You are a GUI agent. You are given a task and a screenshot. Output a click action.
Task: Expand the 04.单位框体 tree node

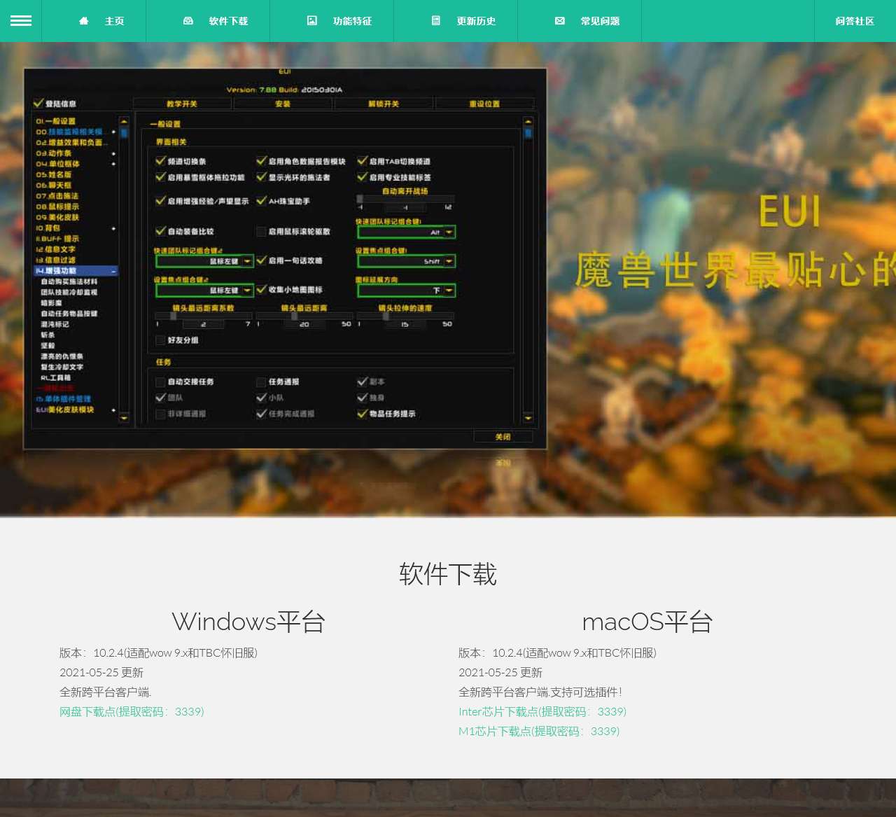point(113,164)
